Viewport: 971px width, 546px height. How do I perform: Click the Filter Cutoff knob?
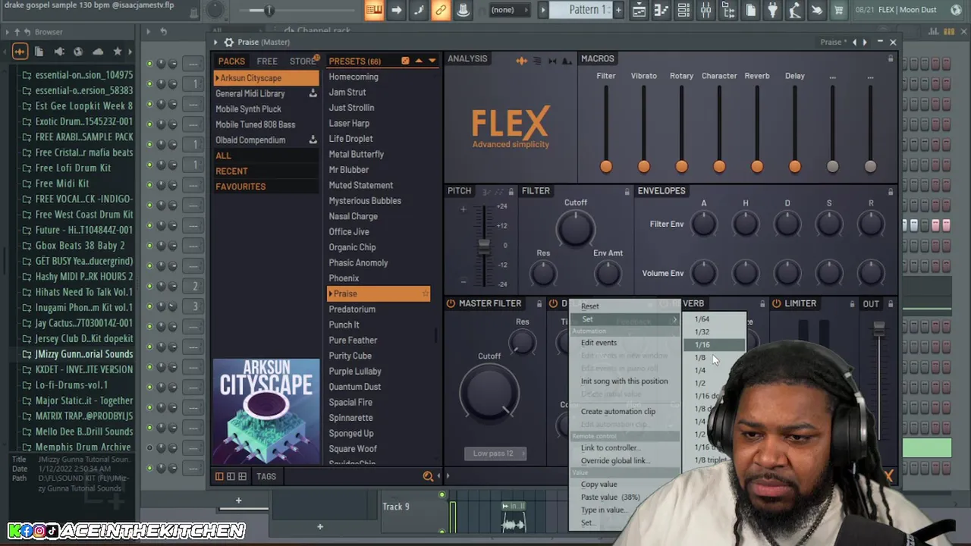(575, 229)
